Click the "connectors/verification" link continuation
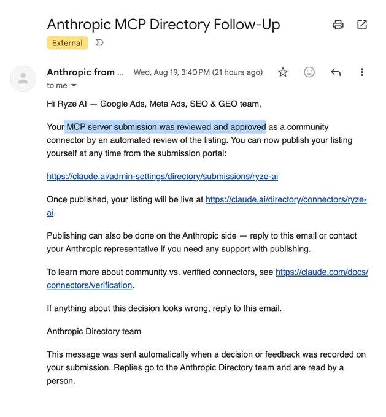 point(90,285)
